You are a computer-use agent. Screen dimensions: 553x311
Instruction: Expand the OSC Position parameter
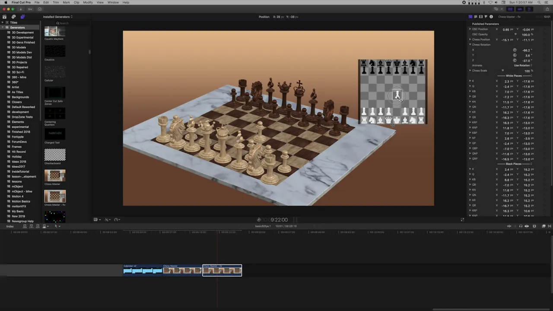(470, 29)
